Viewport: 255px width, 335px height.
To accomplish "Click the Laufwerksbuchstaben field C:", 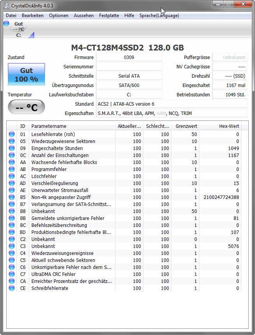I will click(129, 95).
